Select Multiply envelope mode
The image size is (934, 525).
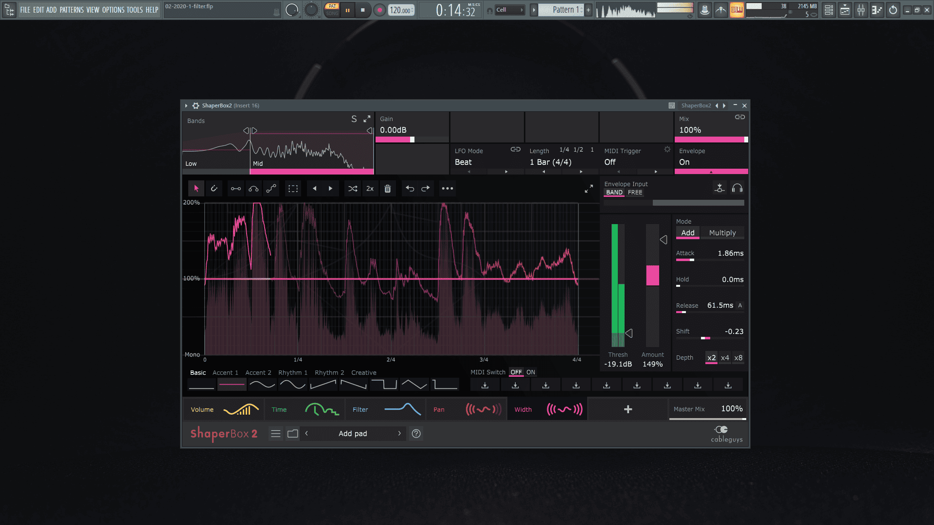(722, 233)
